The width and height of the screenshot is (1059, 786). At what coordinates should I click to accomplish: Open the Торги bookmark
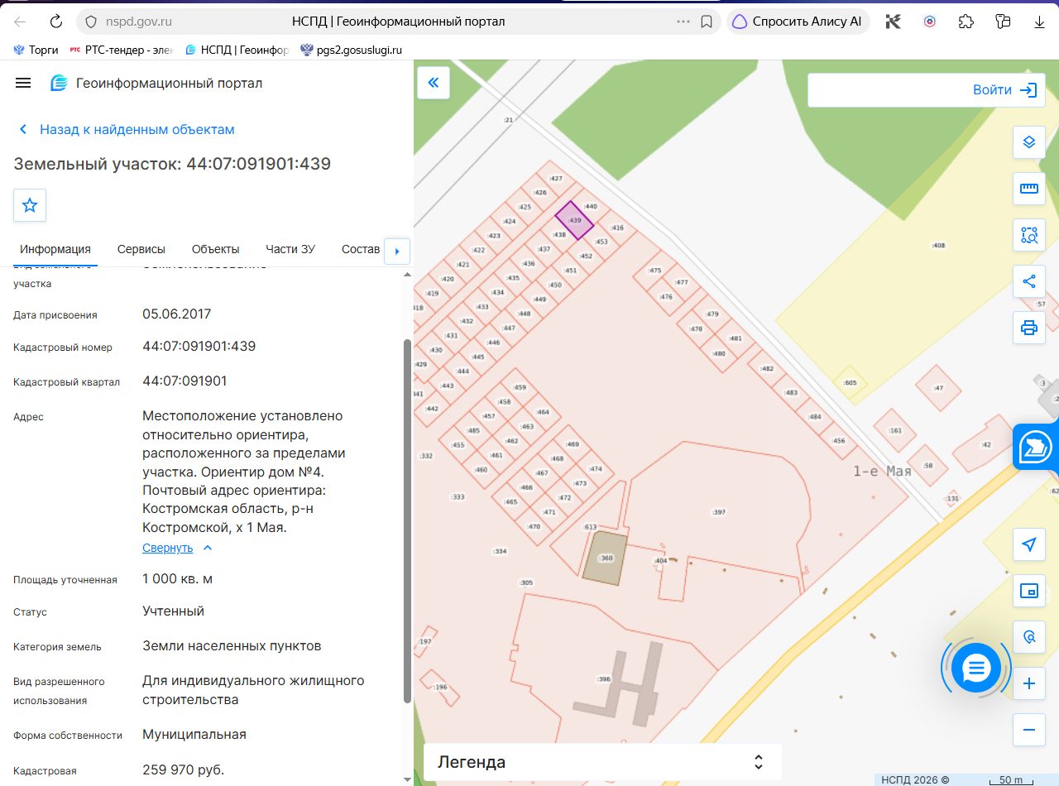pyautogui.click(x=36, y=50)
